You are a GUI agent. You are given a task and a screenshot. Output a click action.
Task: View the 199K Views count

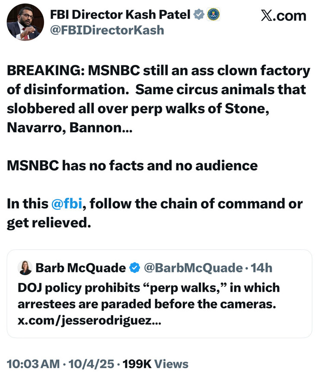tap(156, 364)
